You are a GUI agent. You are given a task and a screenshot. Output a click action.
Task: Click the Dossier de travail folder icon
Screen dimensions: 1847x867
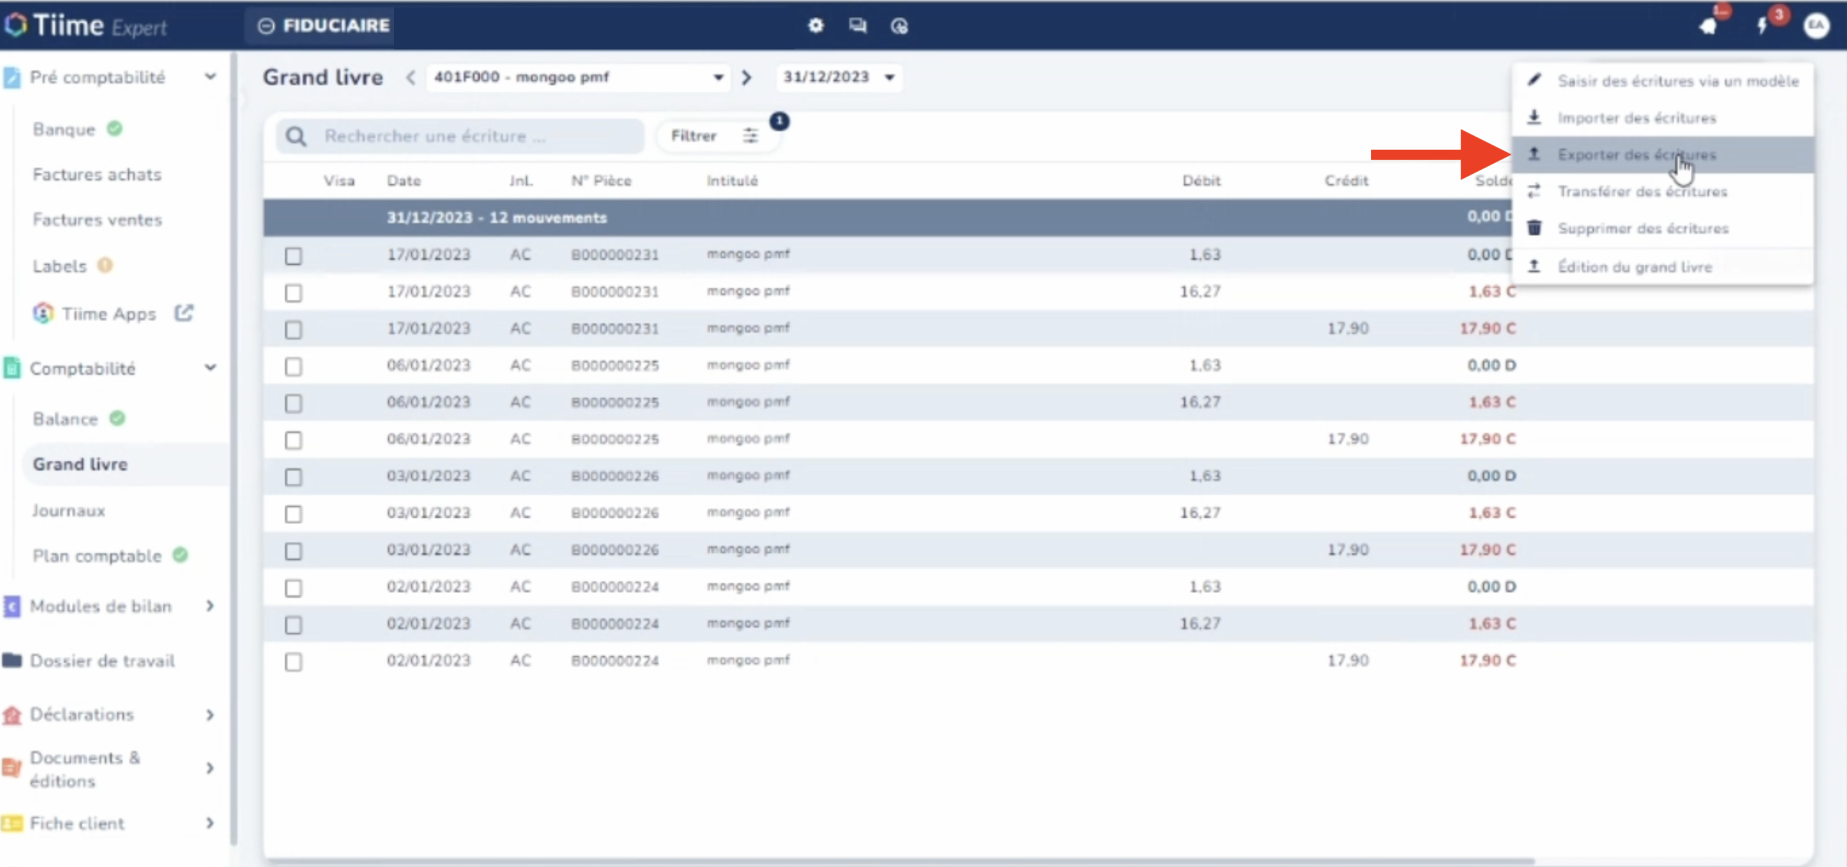click(x=12, y=661)
